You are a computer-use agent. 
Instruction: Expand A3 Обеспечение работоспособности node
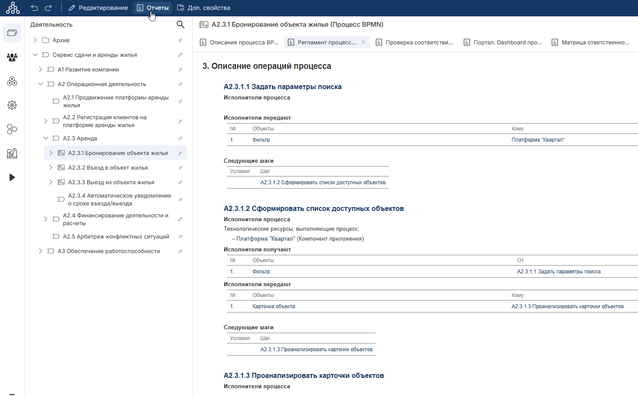click(x=41, y=251)
